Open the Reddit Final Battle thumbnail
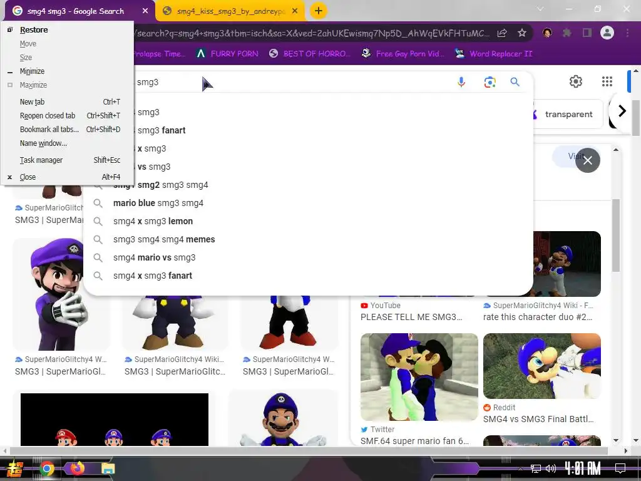The width and height of the screenshot is (641, 481). point(541,366)
